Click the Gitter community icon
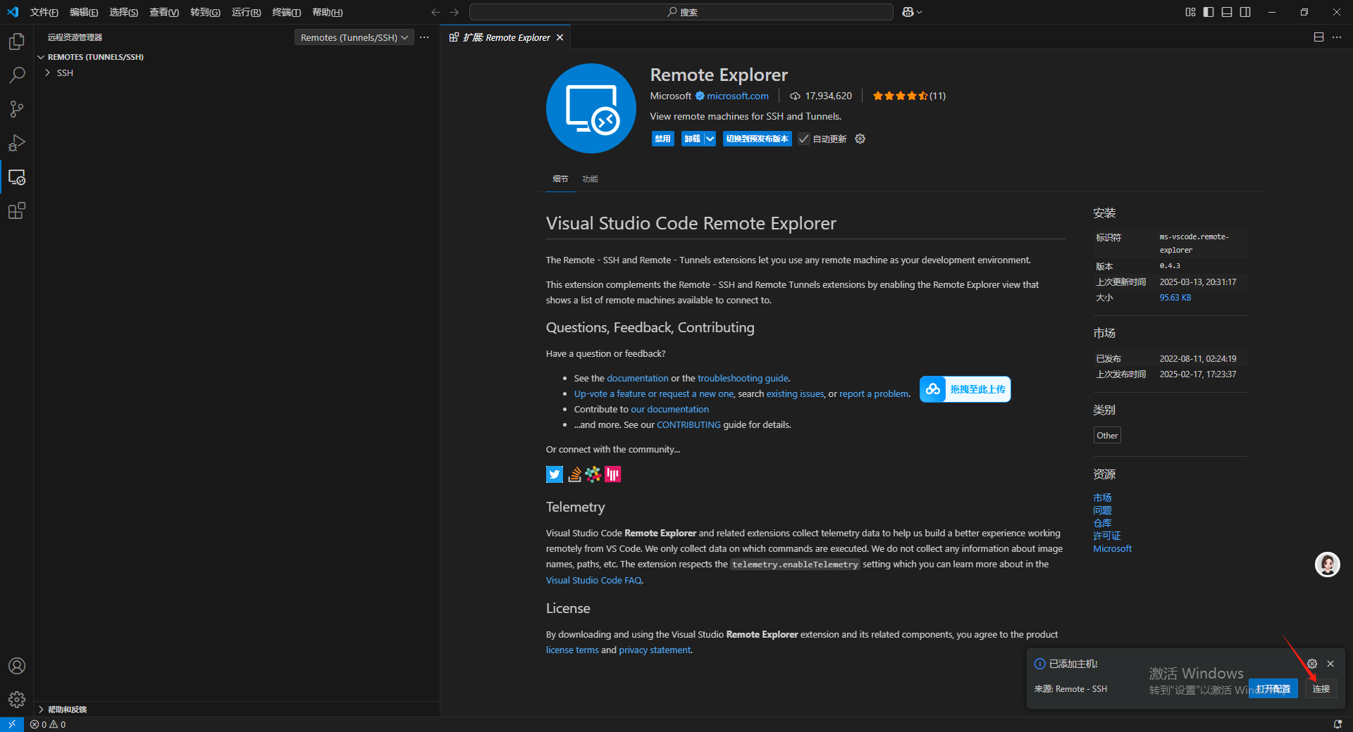The height and width of the screenshot is (732, 1353). point(612,474)
